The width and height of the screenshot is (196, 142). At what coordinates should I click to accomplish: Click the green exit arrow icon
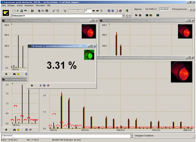pyautogui.click(x=127, y=11)
